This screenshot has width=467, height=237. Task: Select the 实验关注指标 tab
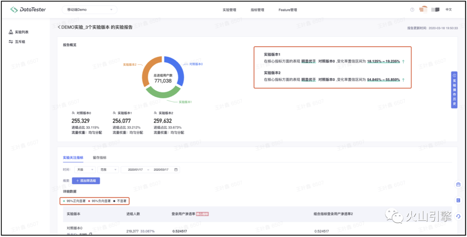tap(73, 157)
